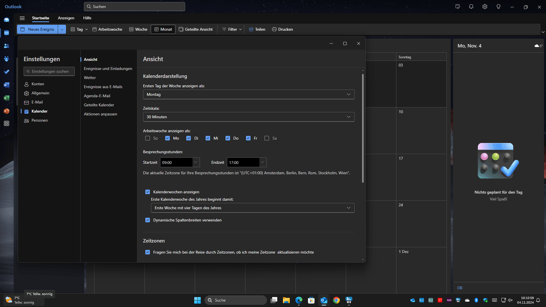
Task: Open the settings gear in the title bar
Action: point(485,7)
